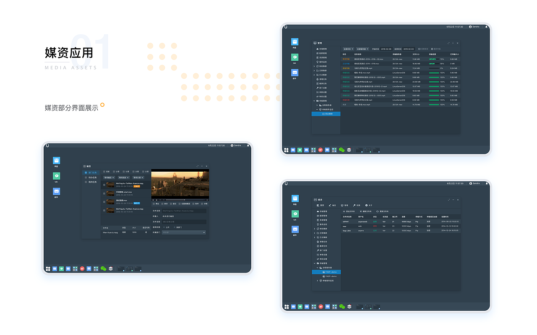
Task: Open the 网盘 desktop icon beside the 管理 window
Action: coord(295,42)
